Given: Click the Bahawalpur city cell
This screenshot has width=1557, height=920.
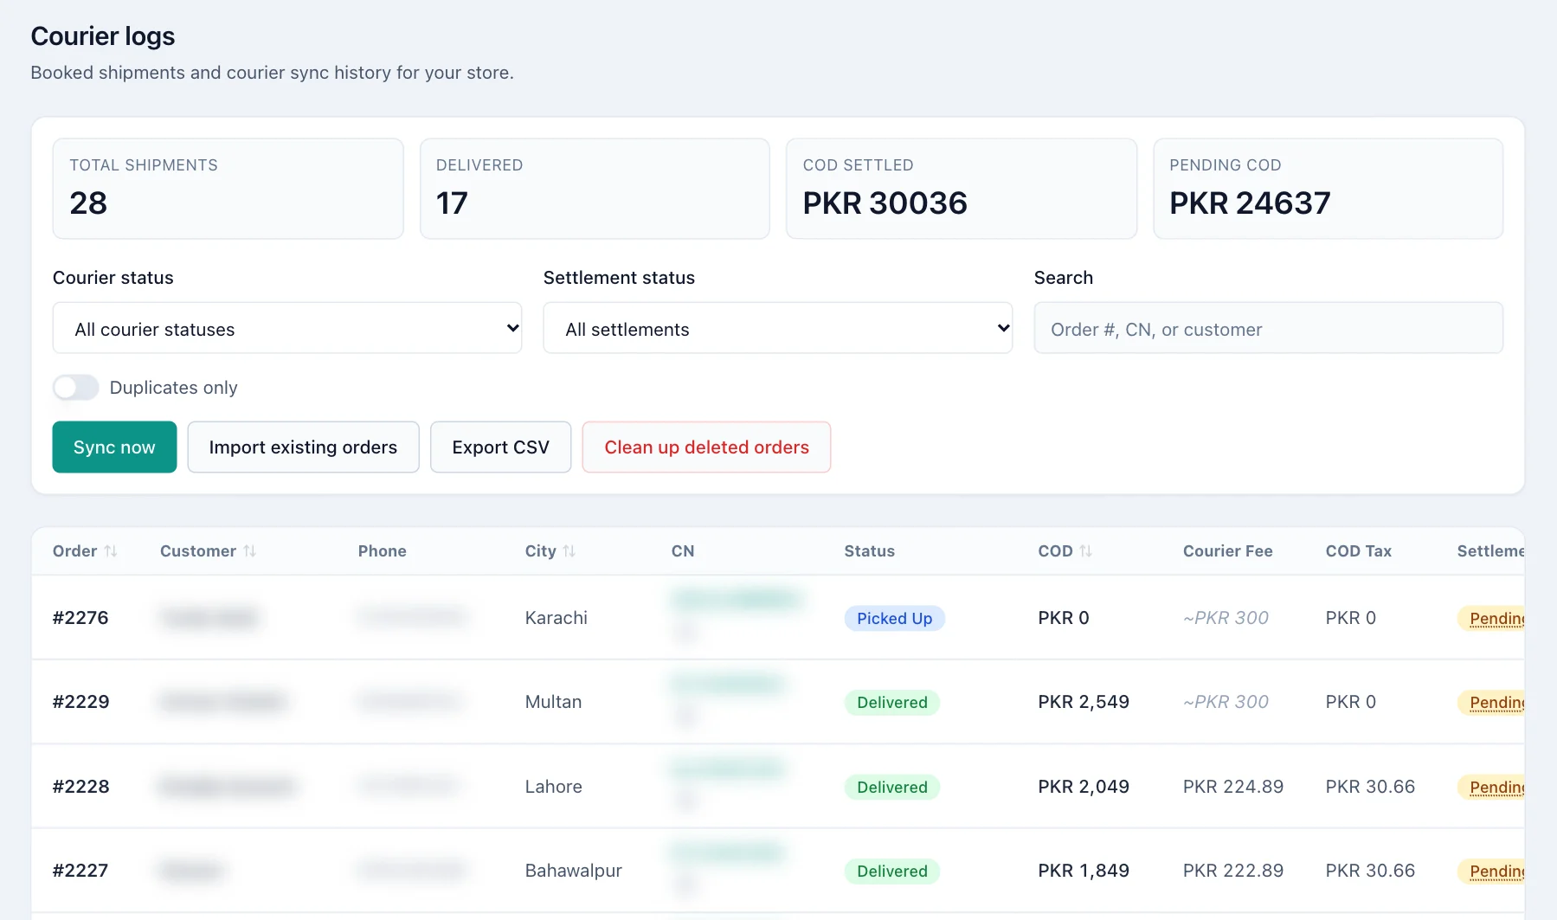Looking at the screenshot, I should pos(573,871).
